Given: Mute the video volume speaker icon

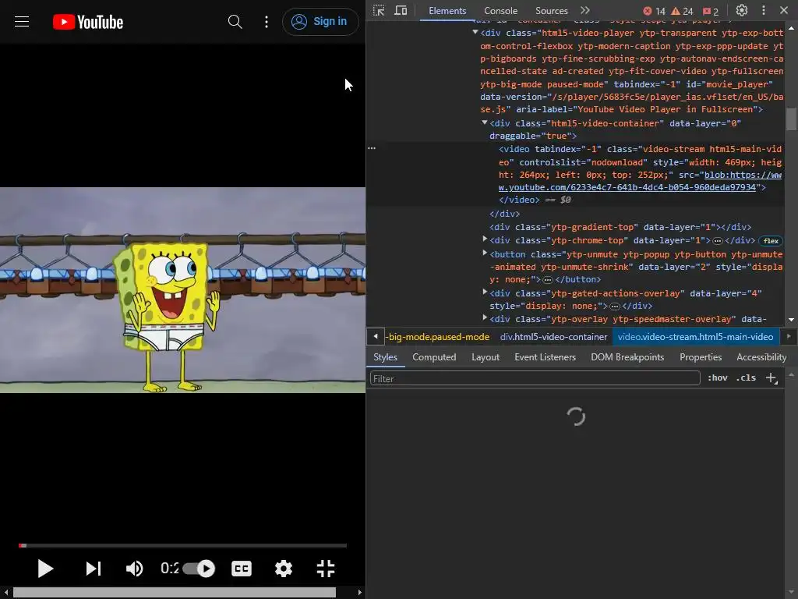Looking at the screenshot, I should [x=134, y=569].
